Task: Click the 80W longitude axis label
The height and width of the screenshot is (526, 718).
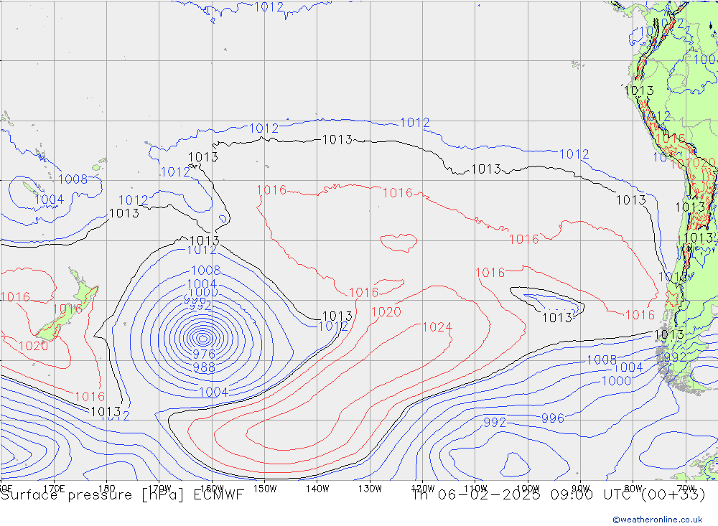Action: click(x=633, y=489)
